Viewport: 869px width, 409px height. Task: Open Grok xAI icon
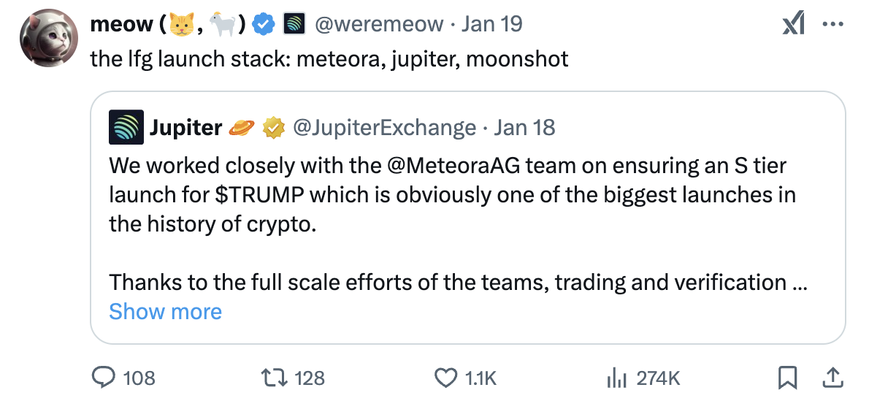(x=793, y=24)
